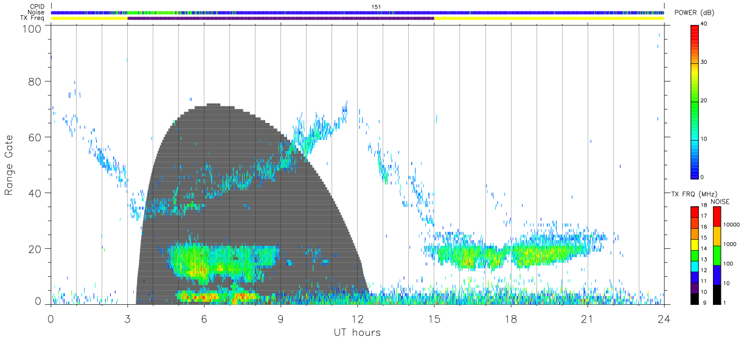The height and width of the screenshot is (345, 747).
Task: Click the purple segment of the TX FRQ colorbar
Action: pos(694,287)
